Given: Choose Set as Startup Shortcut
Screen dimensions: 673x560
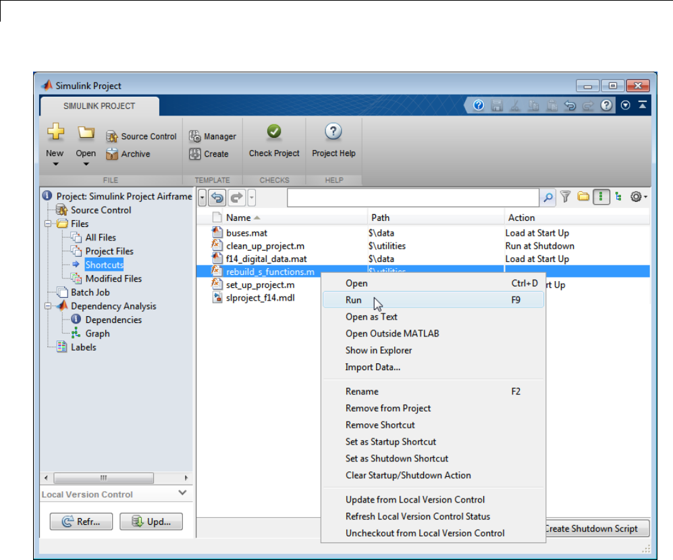Looking at the screenshot, I should point(433,442).
